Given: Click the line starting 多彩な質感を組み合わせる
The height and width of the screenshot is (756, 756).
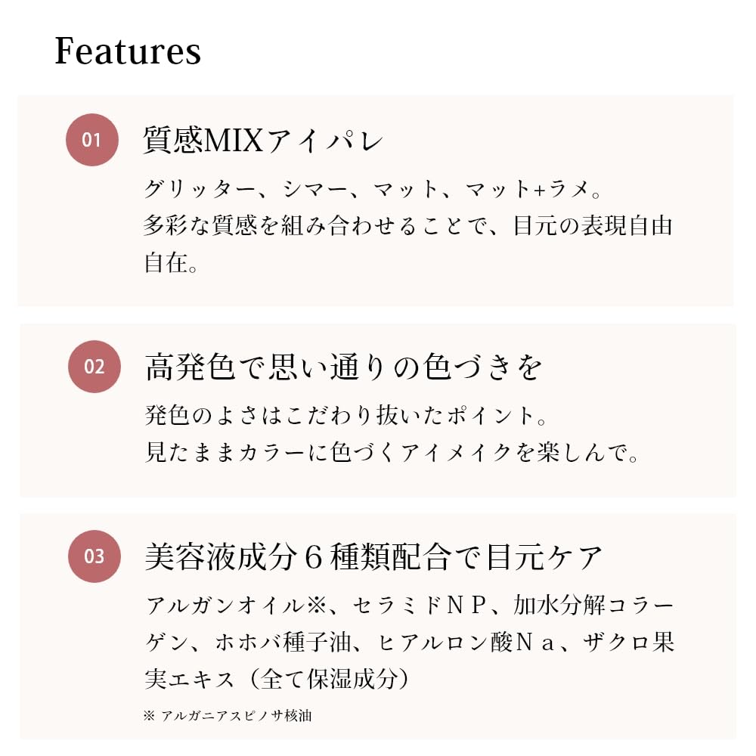Looking at the screenshot, I should [408, 225].
